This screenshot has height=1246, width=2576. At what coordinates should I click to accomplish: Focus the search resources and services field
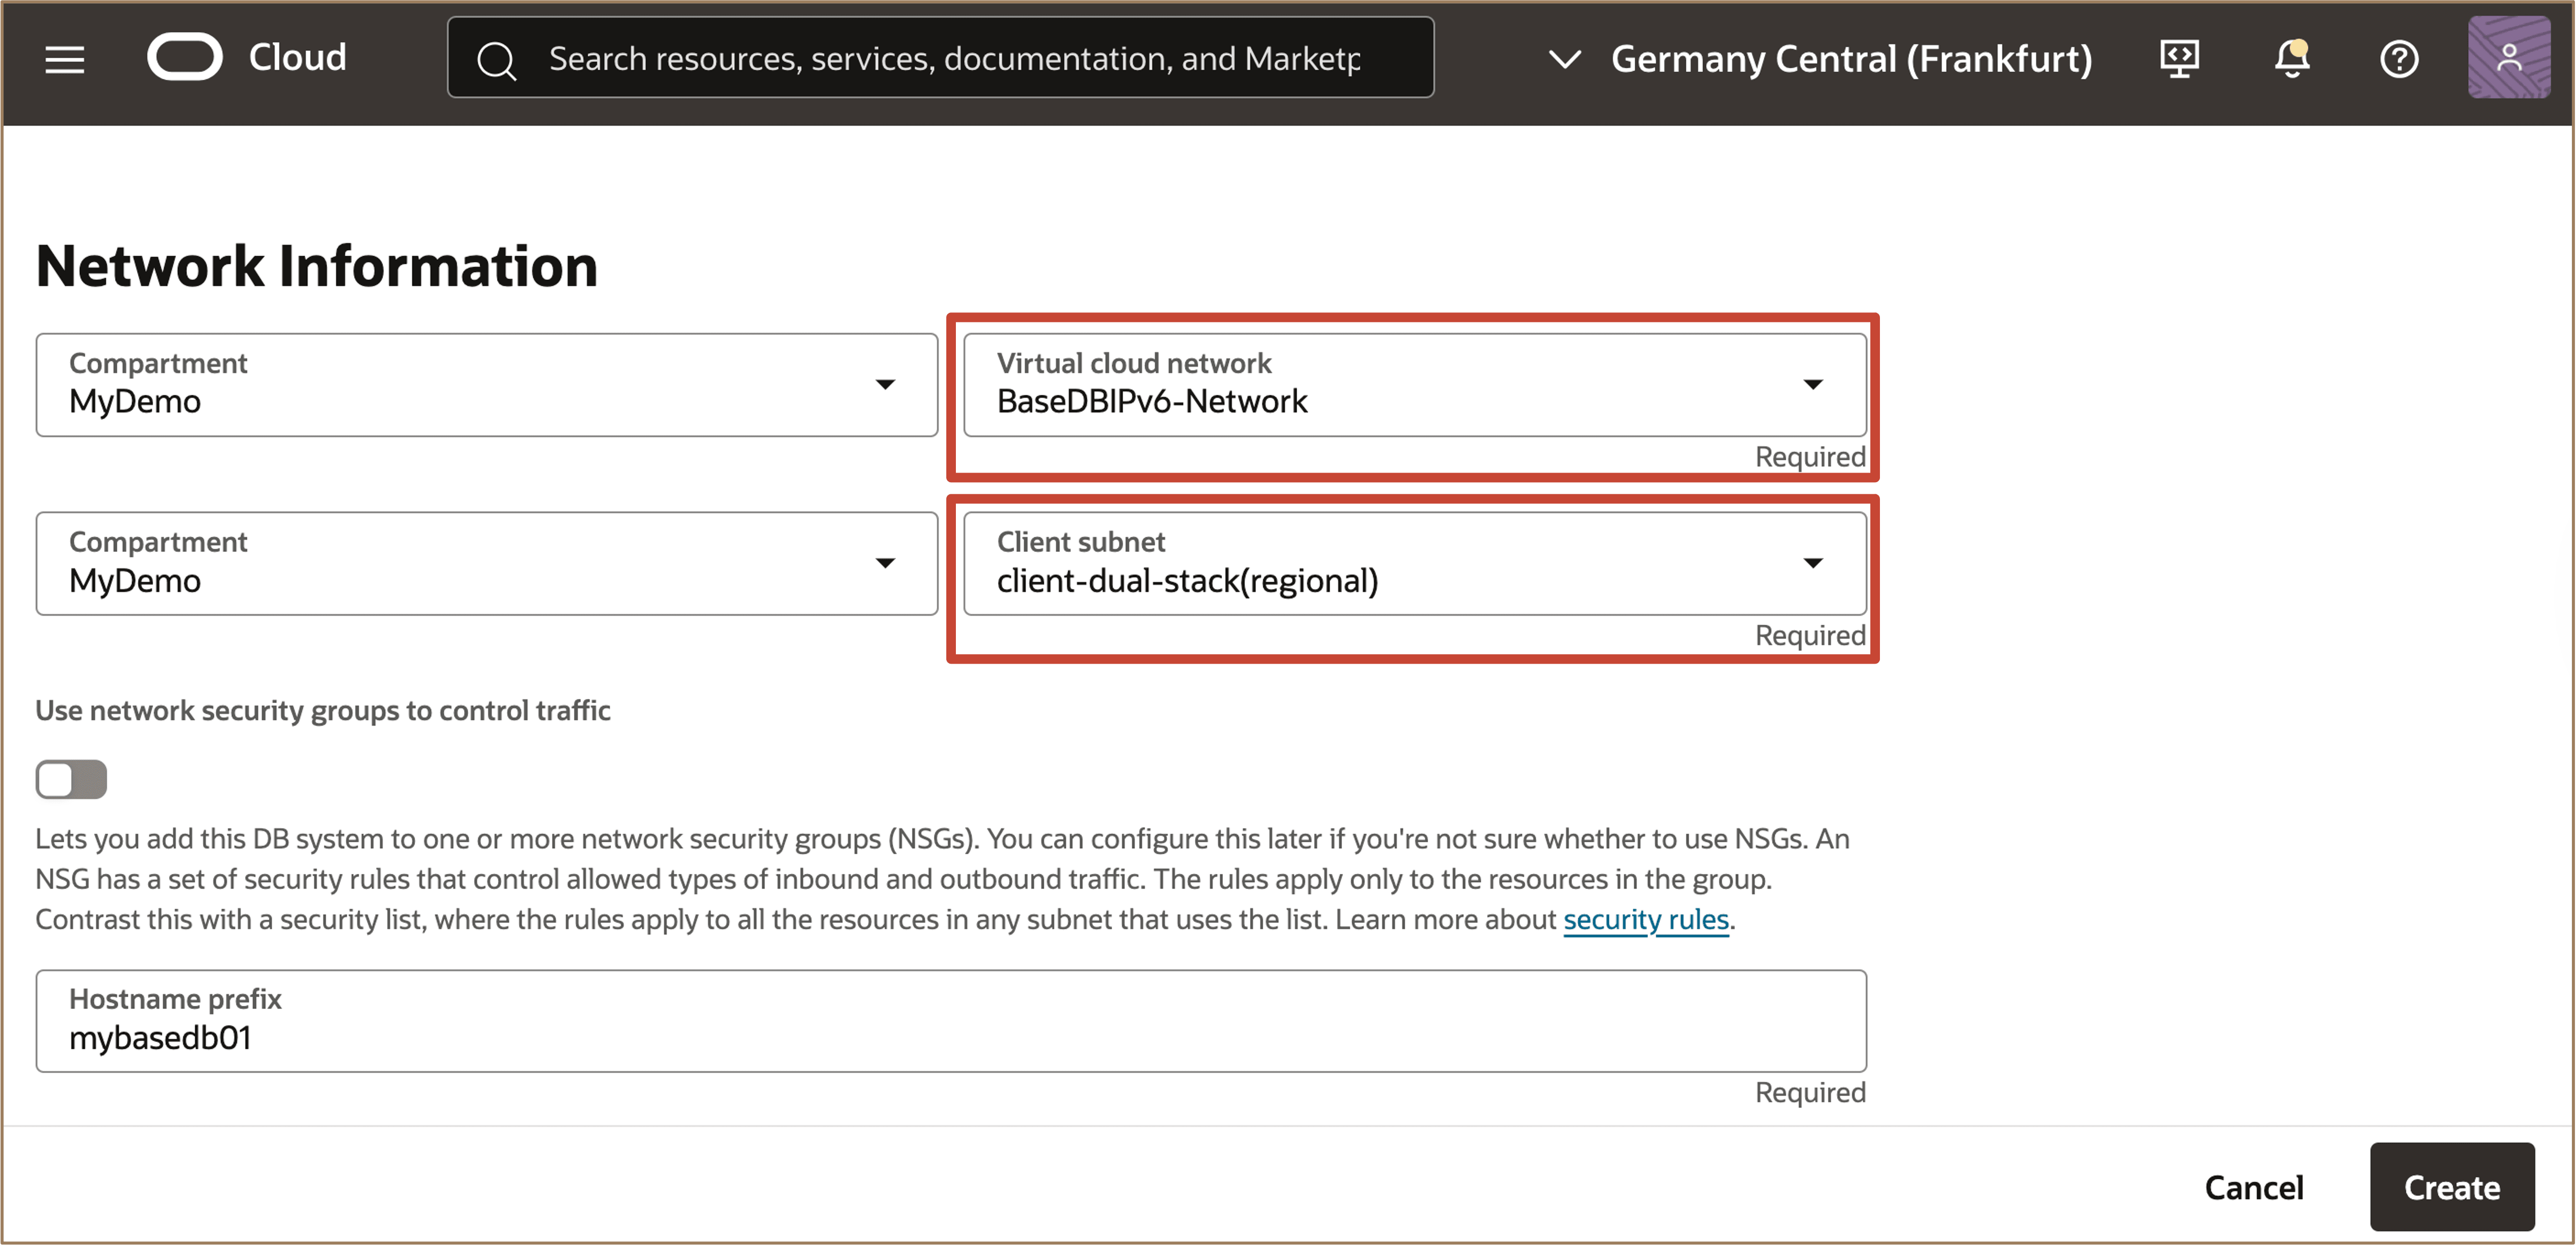coord(955,59)
